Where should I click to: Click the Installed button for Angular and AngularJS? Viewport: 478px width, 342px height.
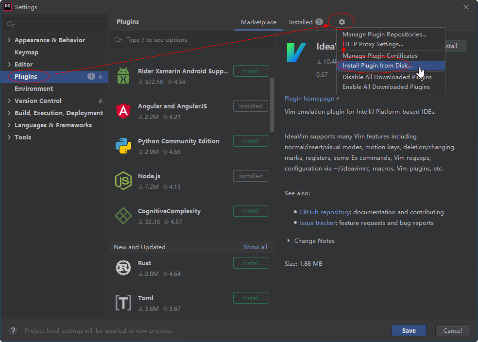pos(251,106)
